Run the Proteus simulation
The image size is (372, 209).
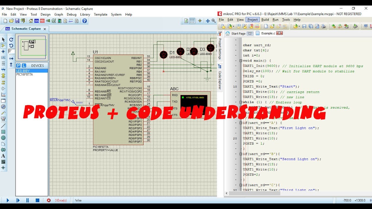tap(8, 200)
